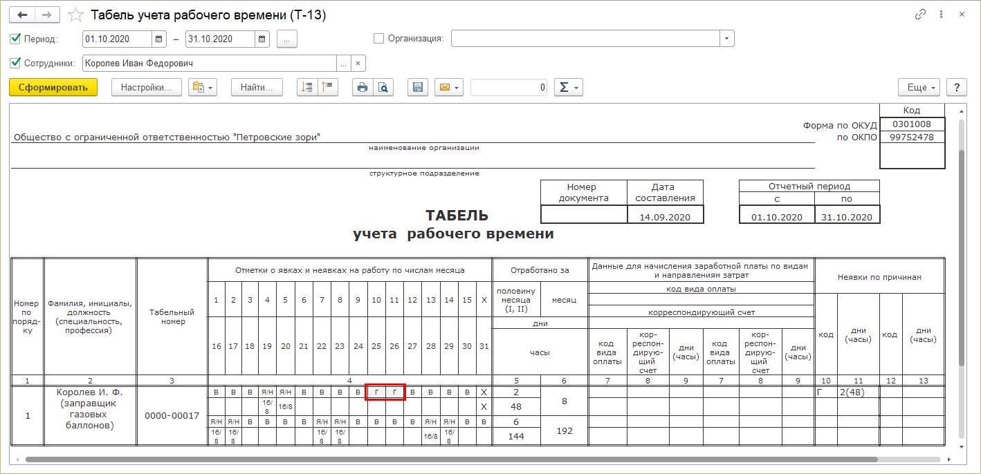Open calendar for period end date

262,39
